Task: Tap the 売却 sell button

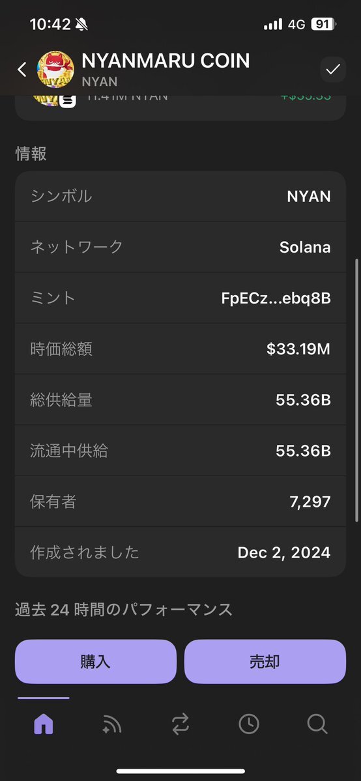Action: 265,661
